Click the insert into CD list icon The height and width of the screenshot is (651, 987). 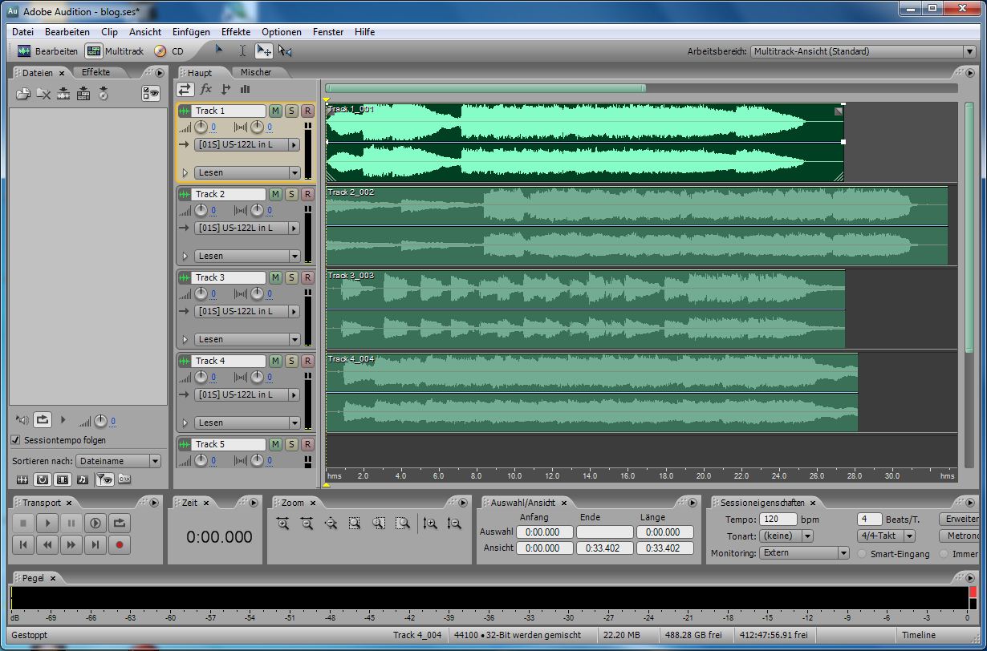pos(103,93)
